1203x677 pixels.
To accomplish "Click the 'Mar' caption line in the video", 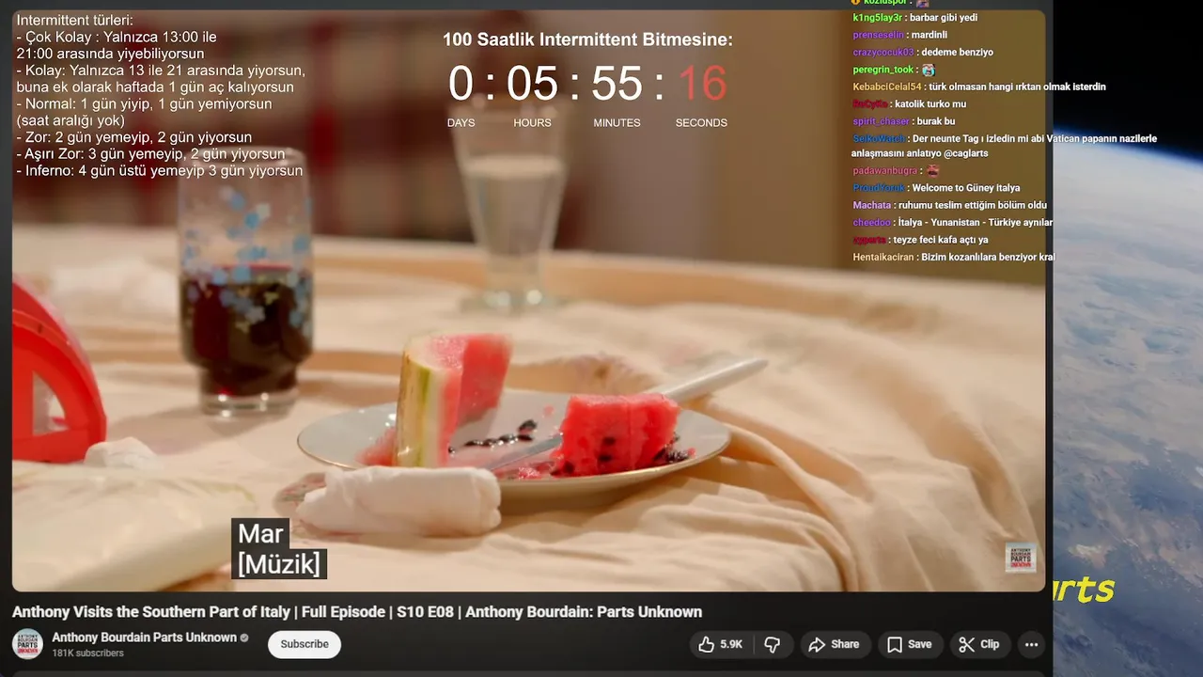I will (x=260, y=534).
